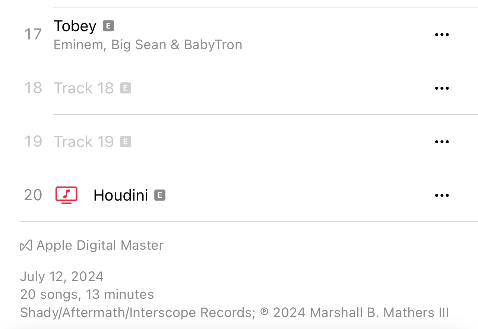
Task: Select the song title "Houdini"
Action: 120,195
